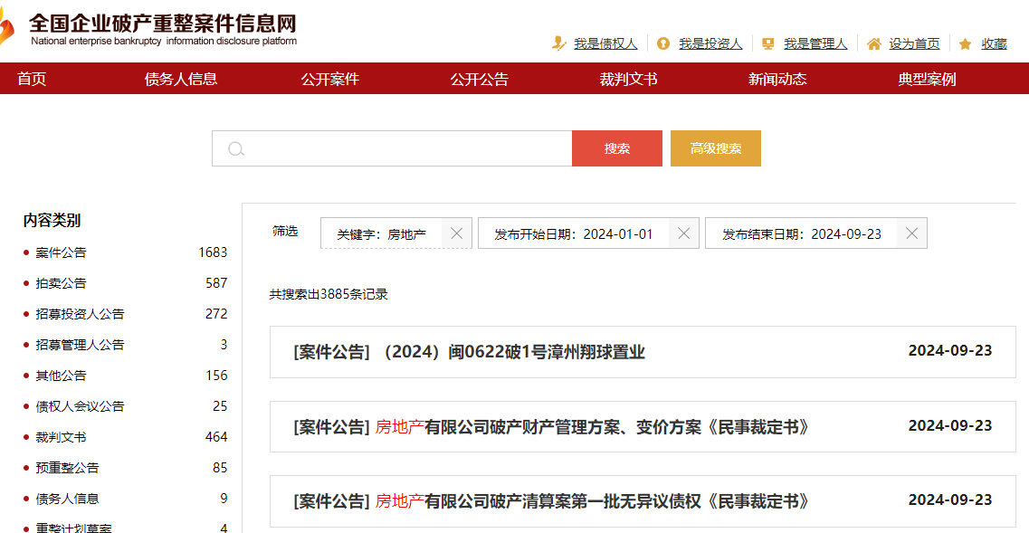Go to the 公开公告 menu
Viewport: 1029px width, 533px height.
[479, 79]
